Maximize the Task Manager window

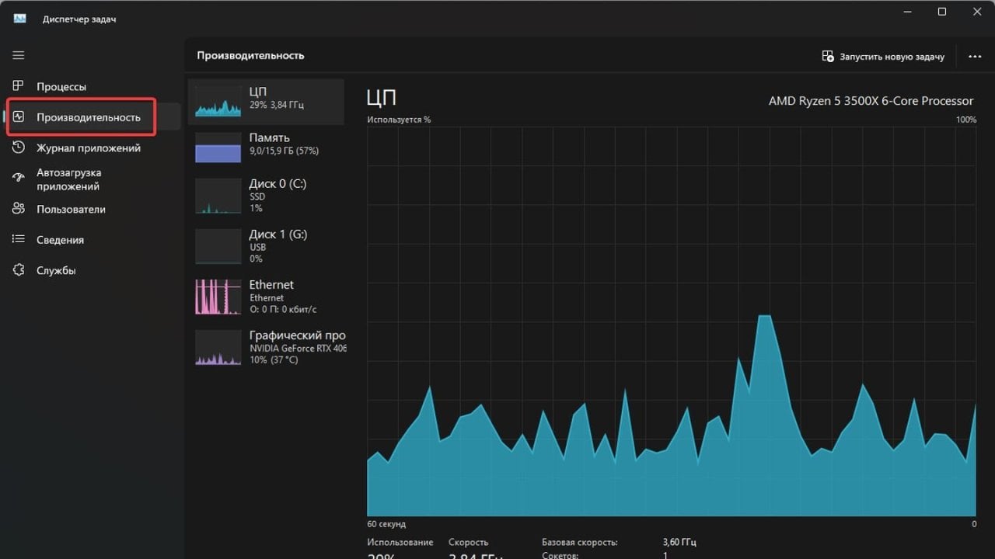pos(942,12)
